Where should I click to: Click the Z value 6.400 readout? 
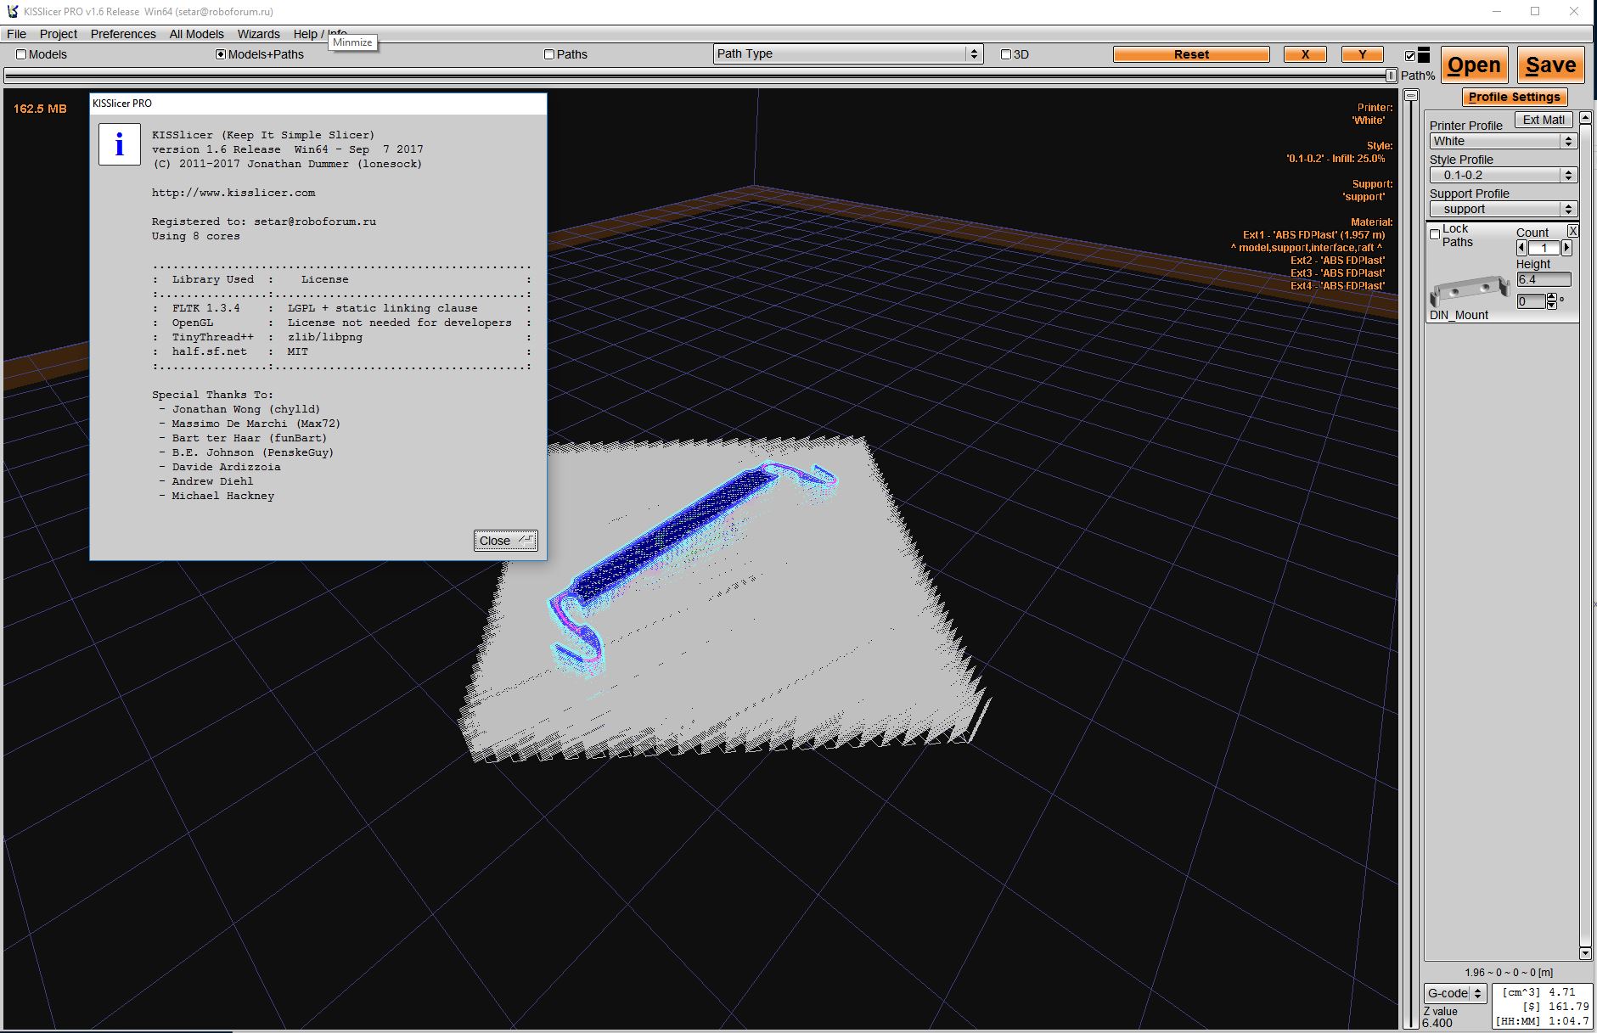click(x=1438, y=1023)
